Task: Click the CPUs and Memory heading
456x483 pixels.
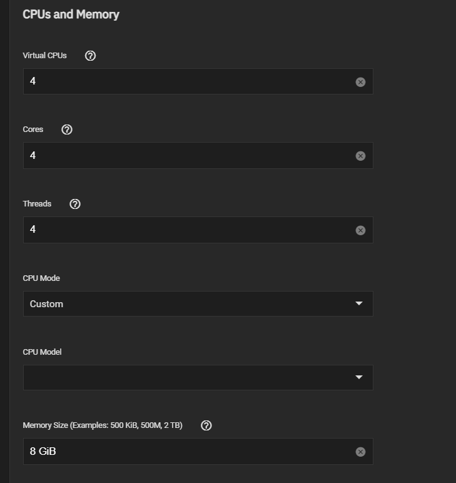Action: tap(71, 15)
